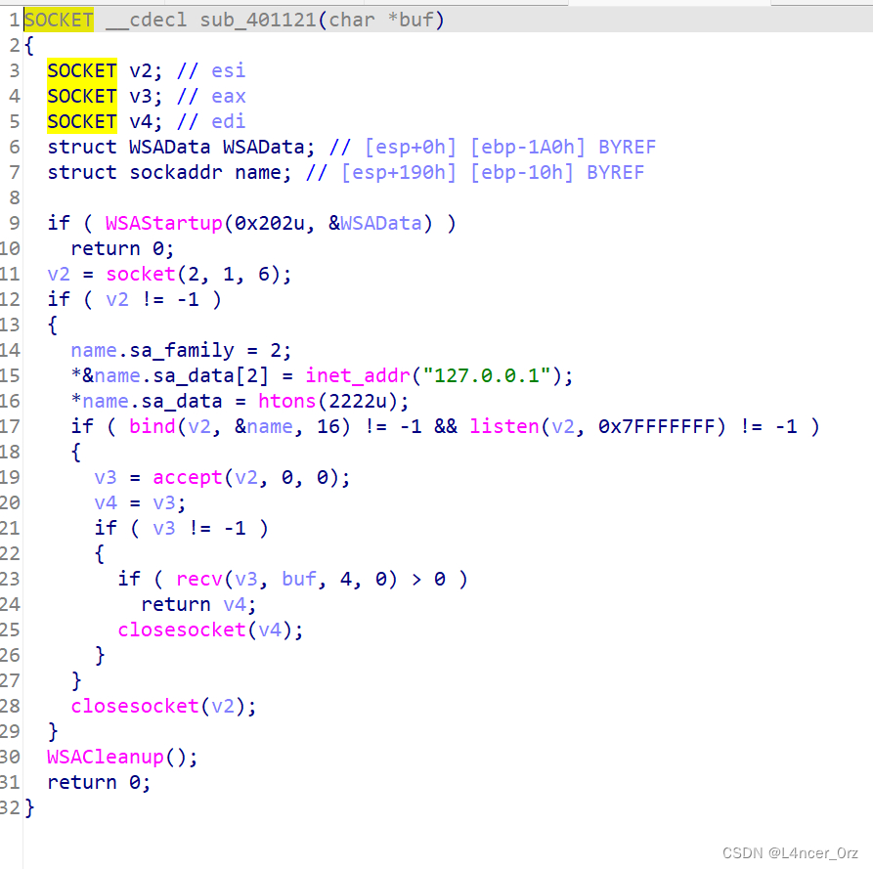Click the listen function call

(x=504, y=426)
